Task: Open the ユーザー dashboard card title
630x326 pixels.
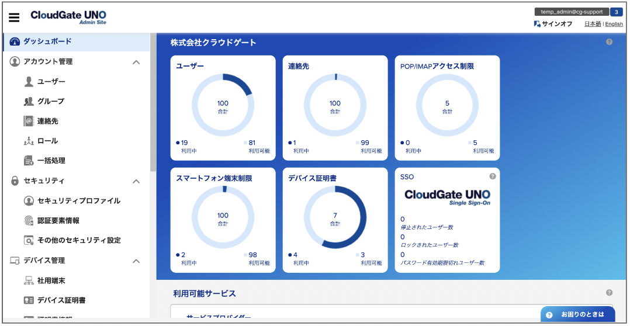Action: click(x=190, y=67)
